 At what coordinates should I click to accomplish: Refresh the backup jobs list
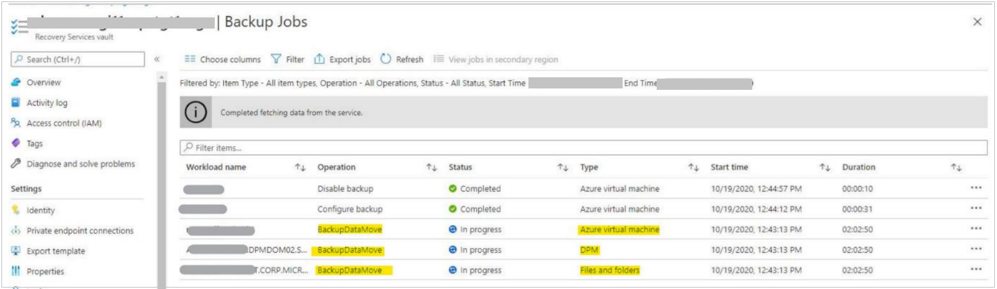(x=402, y=59)
